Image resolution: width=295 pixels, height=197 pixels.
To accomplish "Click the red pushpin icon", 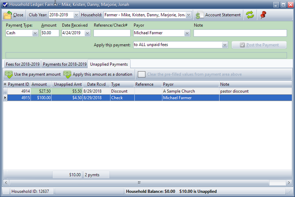I will [263, 15].
